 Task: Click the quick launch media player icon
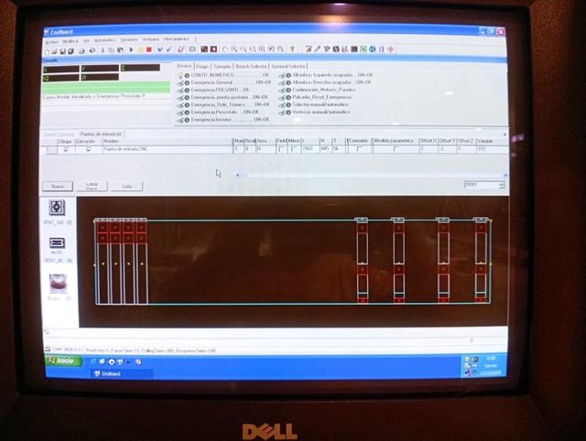(112, 361)
